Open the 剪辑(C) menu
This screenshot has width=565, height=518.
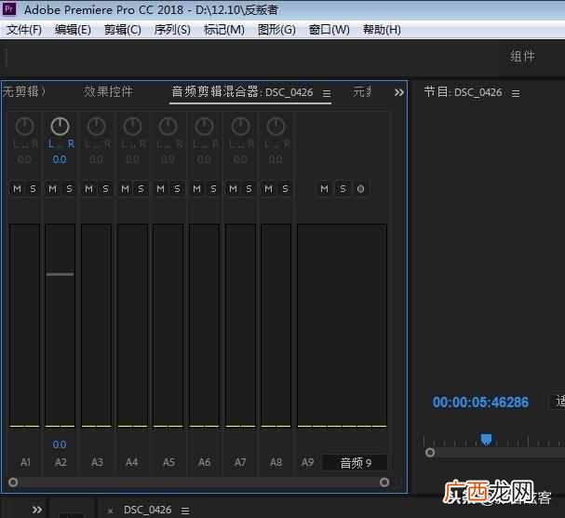[x=123, y=30]
